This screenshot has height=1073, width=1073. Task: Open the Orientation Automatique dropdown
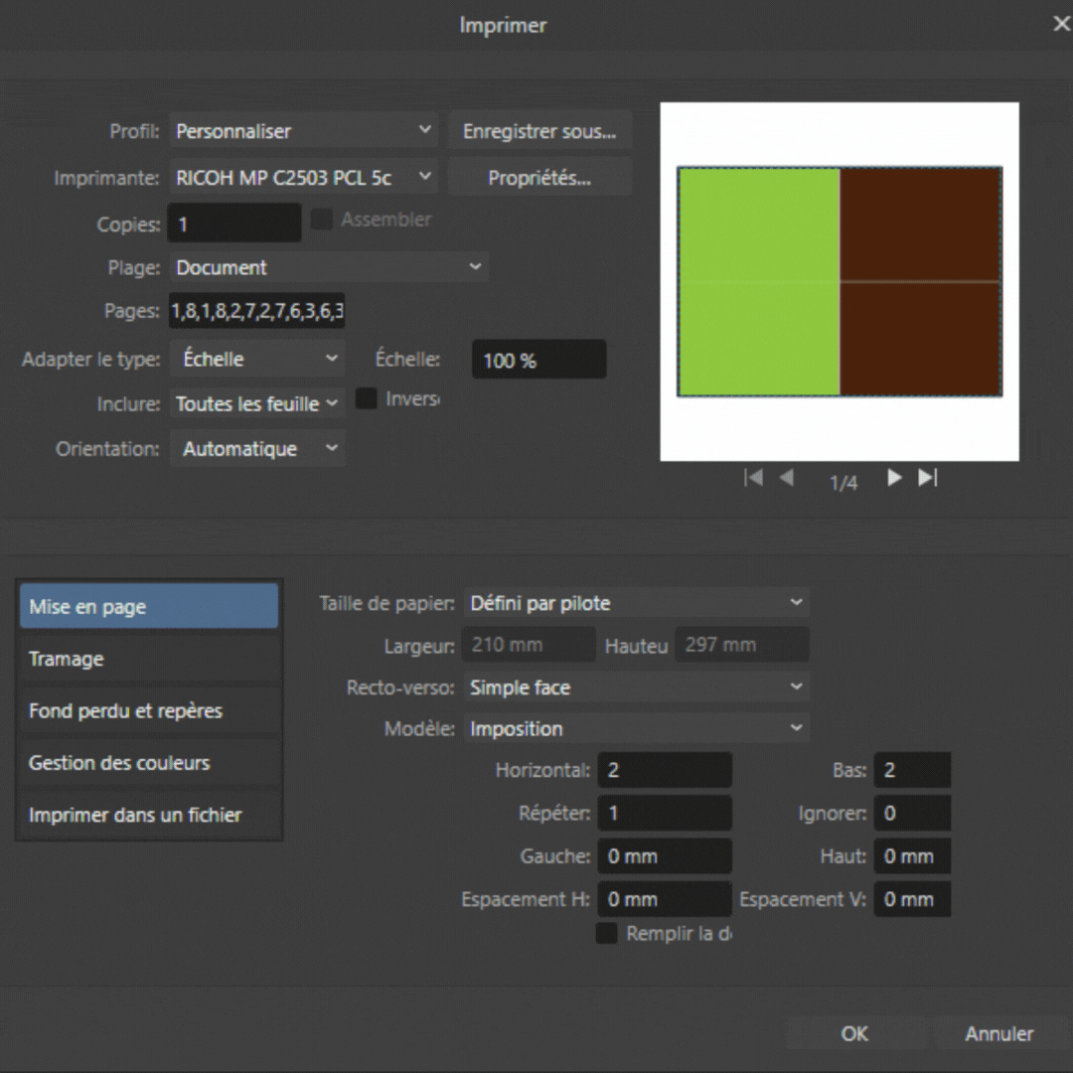(257, 449)
